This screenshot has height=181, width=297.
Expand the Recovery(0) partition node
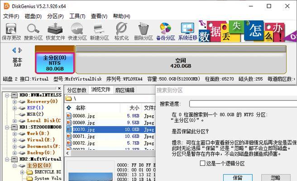pyautogui.click(x=14, y=102)
